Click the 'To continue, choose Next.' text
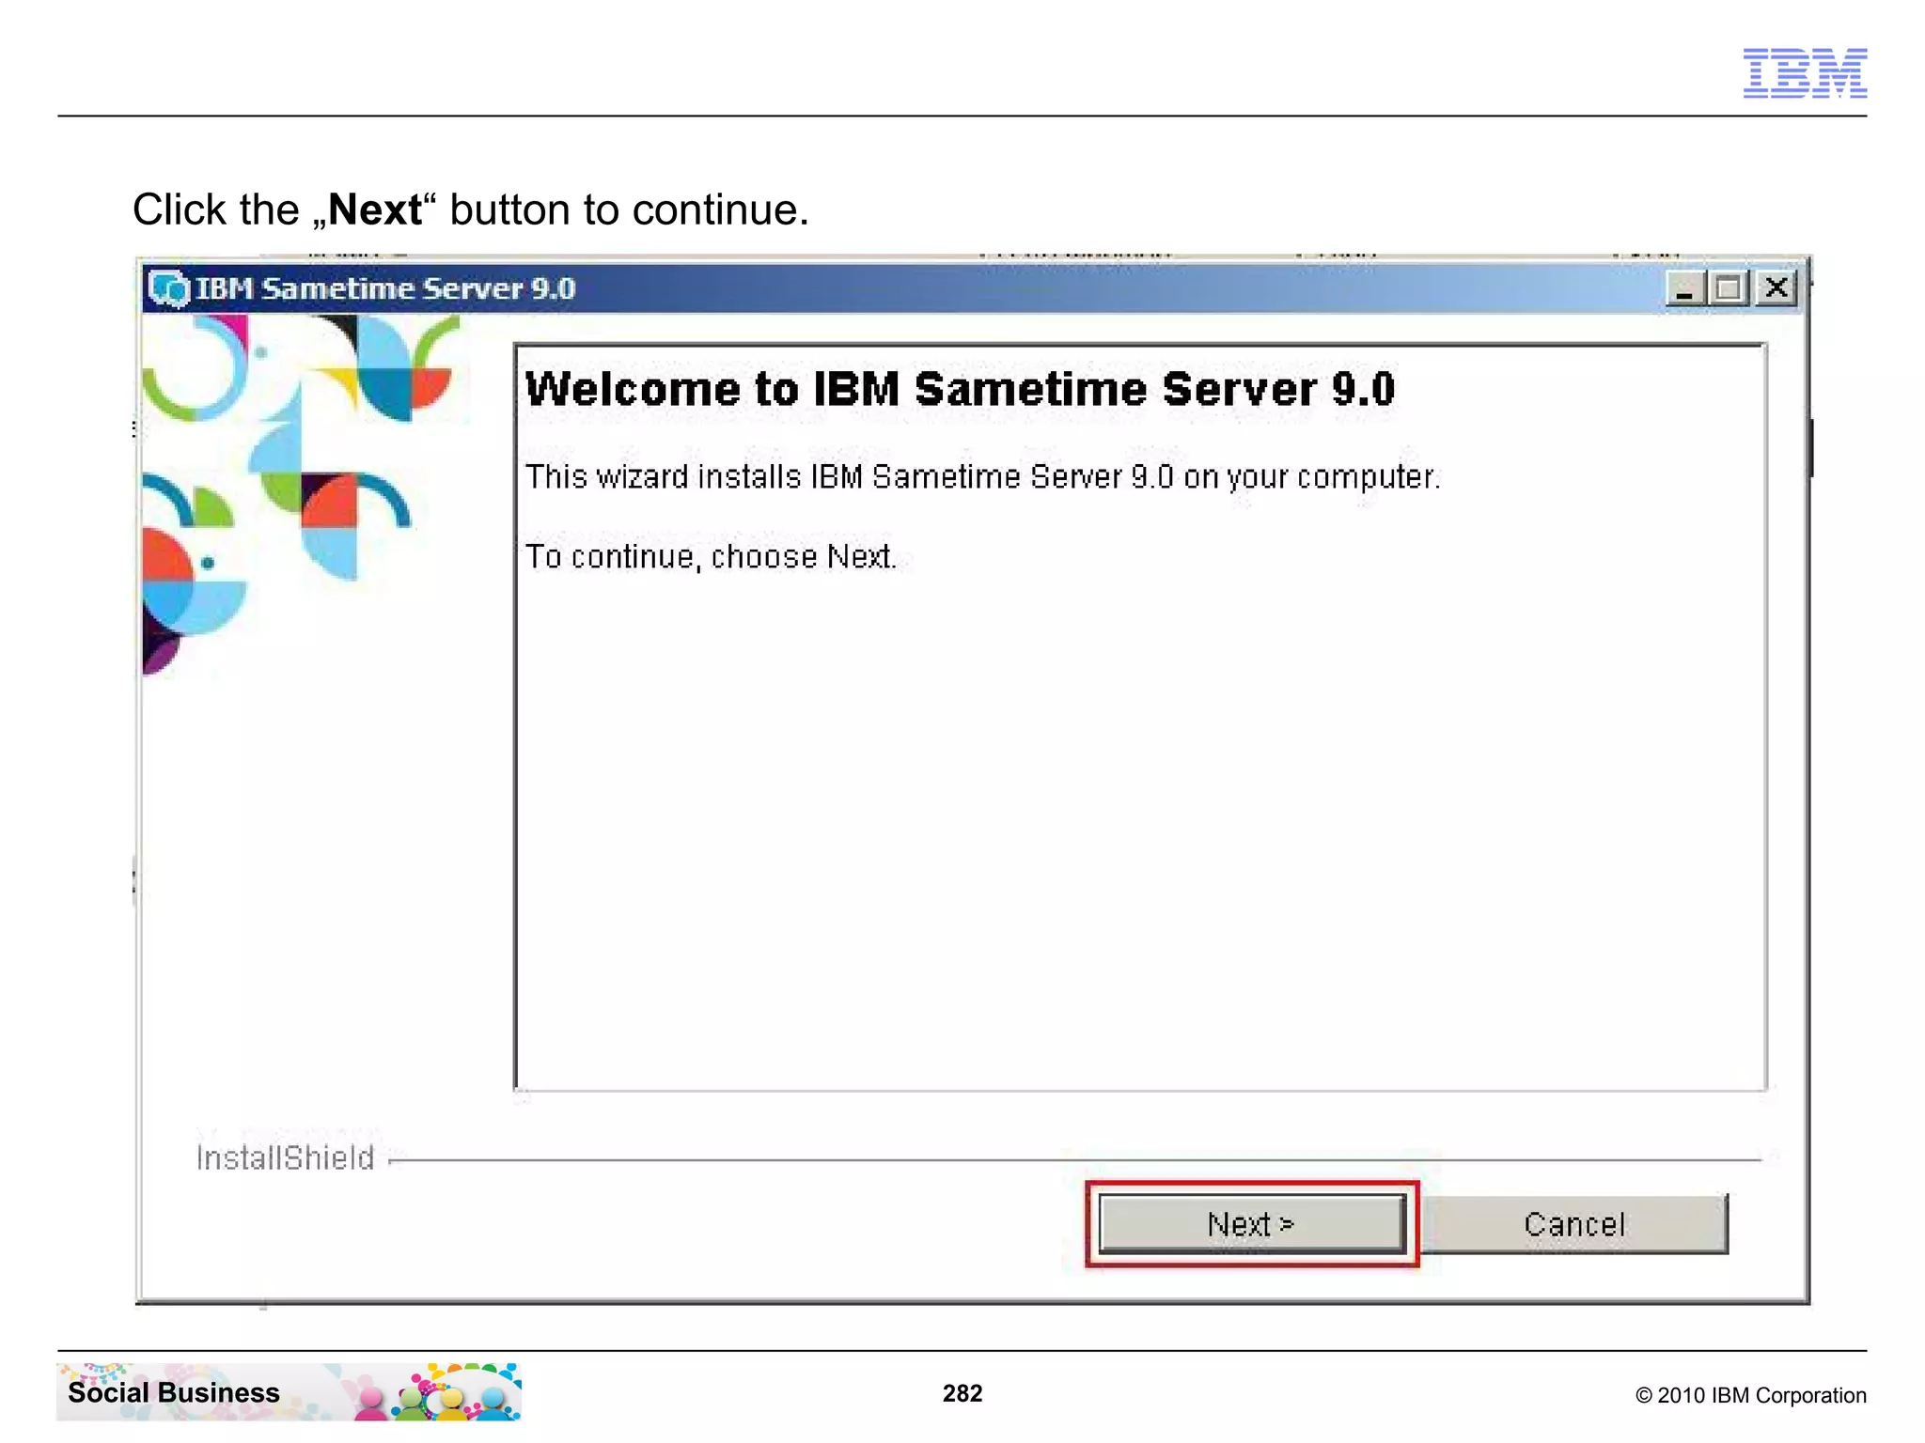 coord(711,557)
